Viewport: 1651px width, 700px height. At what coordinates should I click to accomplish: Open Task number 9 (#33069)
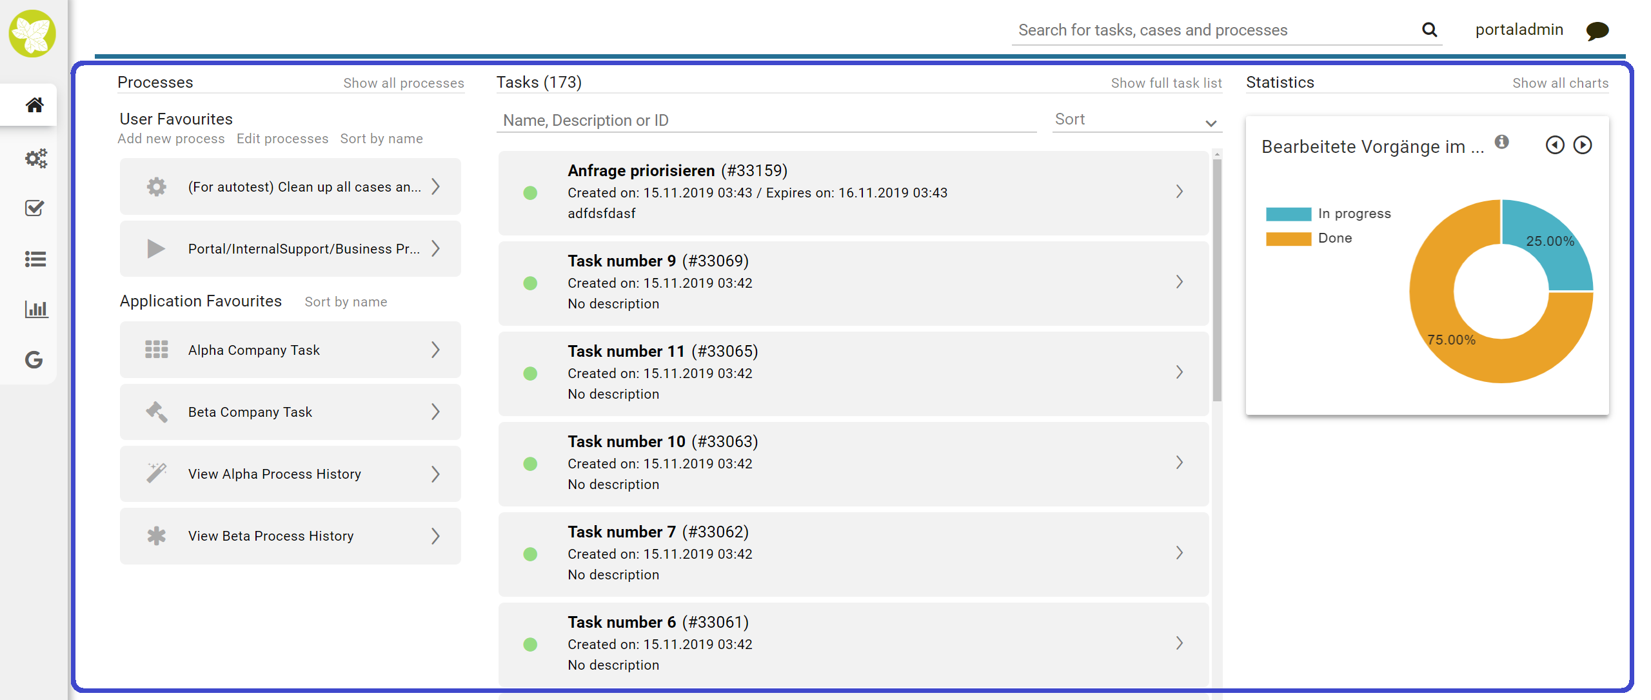(853, 283)
